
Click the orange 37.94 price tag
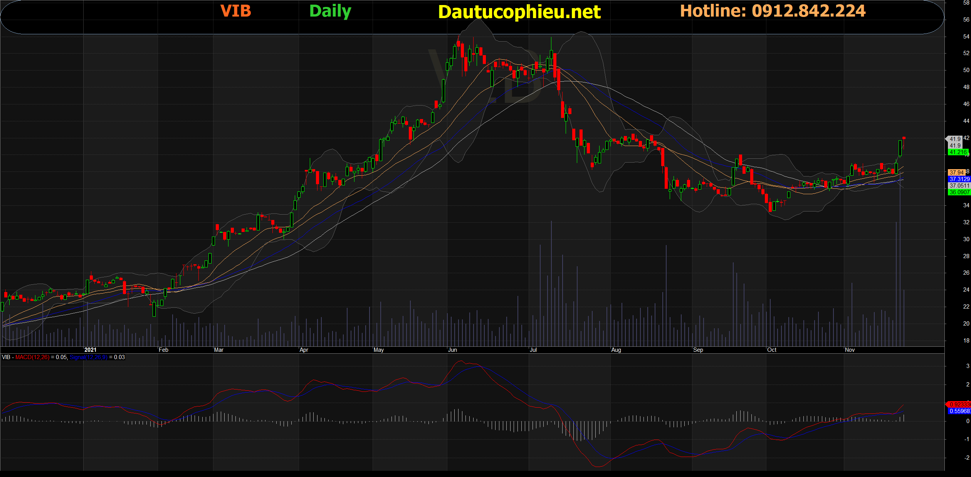pos(956,172)
